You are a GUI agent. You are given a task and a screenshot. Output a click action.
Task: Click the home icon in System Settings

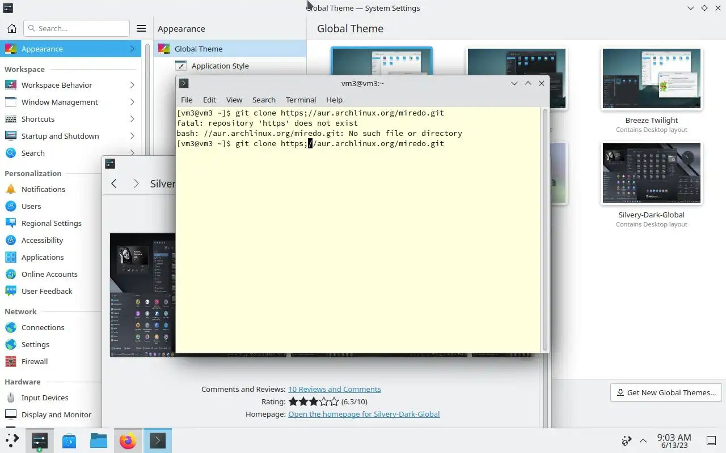(11, 28)
